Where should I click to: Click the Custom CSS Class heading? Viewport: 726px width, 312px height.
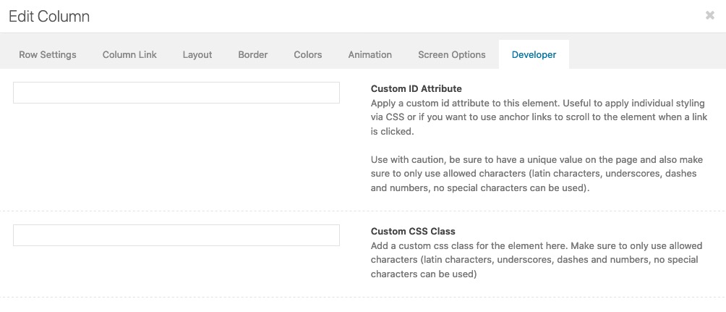(413, 232)
